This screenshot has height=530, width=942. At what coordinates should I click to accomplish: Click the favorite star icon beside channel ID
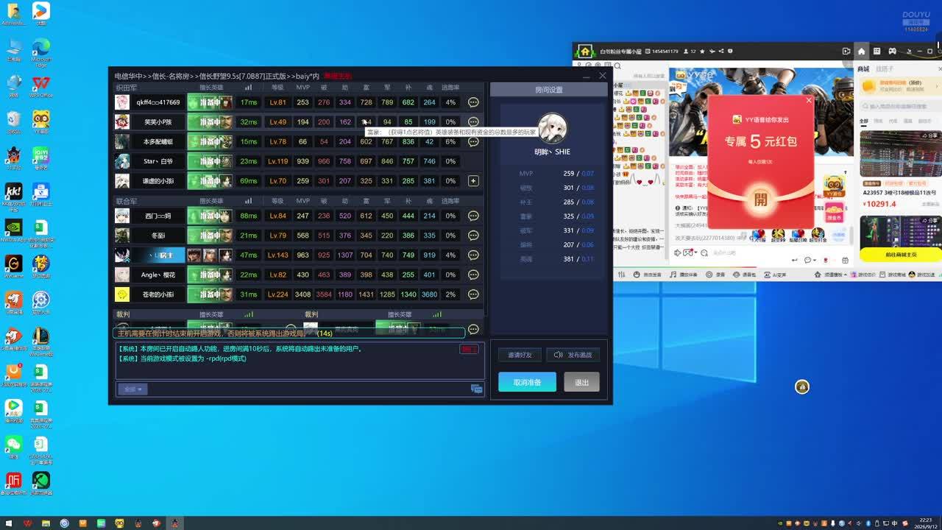coord(702,52)
